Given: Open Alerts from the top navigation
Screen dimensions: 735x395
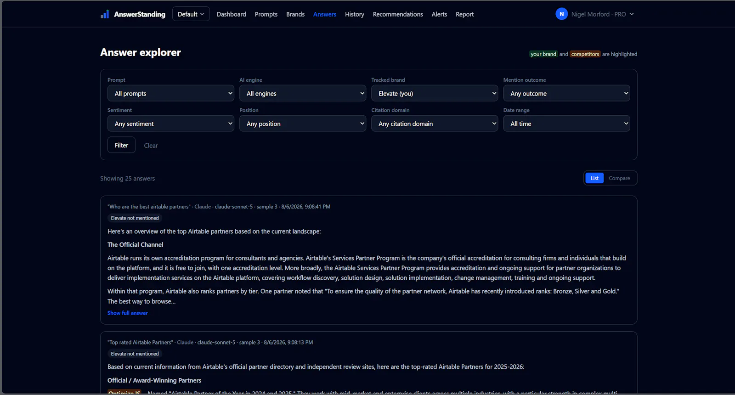Looking at the screenshot, I should point(439,14).
